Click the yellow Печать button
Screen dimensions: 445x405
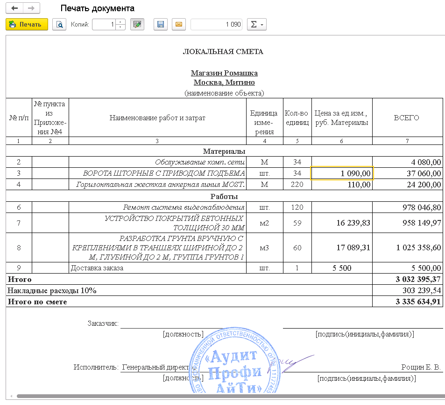27,24
